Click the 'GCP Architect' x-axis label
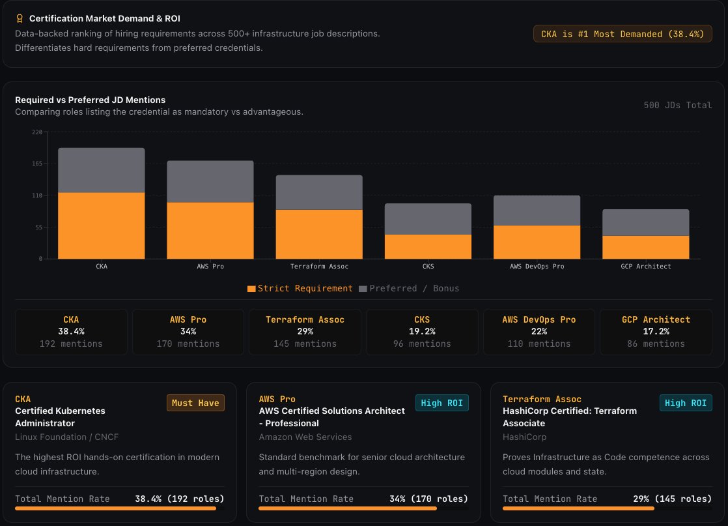The width and height of the screenshot is (728, 526). point(646,266)
